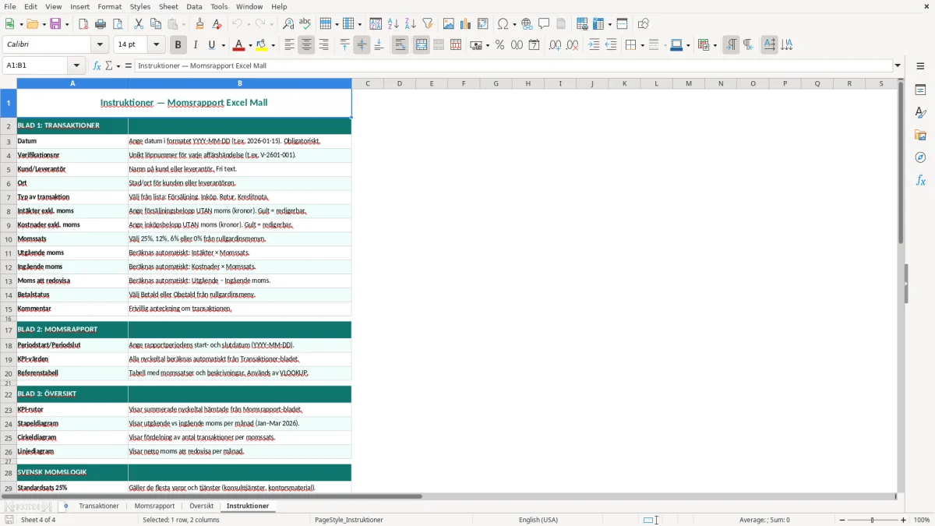Expand the Name Box dropdown

click(76, 65)
